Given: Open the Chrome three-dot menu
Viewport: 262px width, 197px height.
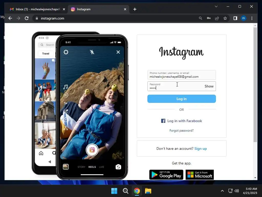Looking at the screenshot, I should coord(252,18).
